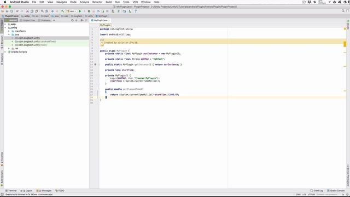Expand the com.cwgtech.unity (test) package
350x197 pixels.
click(13, 45)
